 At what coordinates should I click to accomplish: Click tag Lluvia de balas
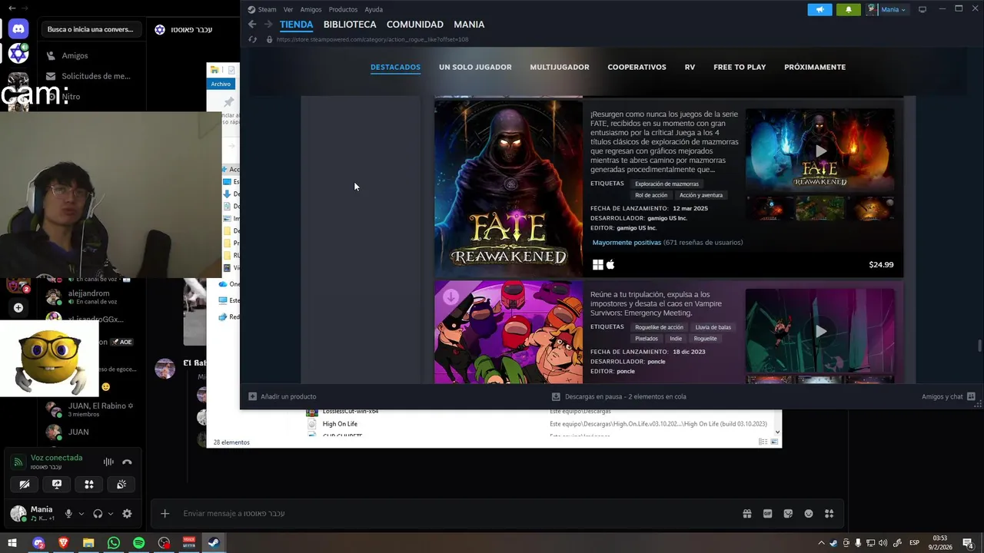click(x=713, y=327)
